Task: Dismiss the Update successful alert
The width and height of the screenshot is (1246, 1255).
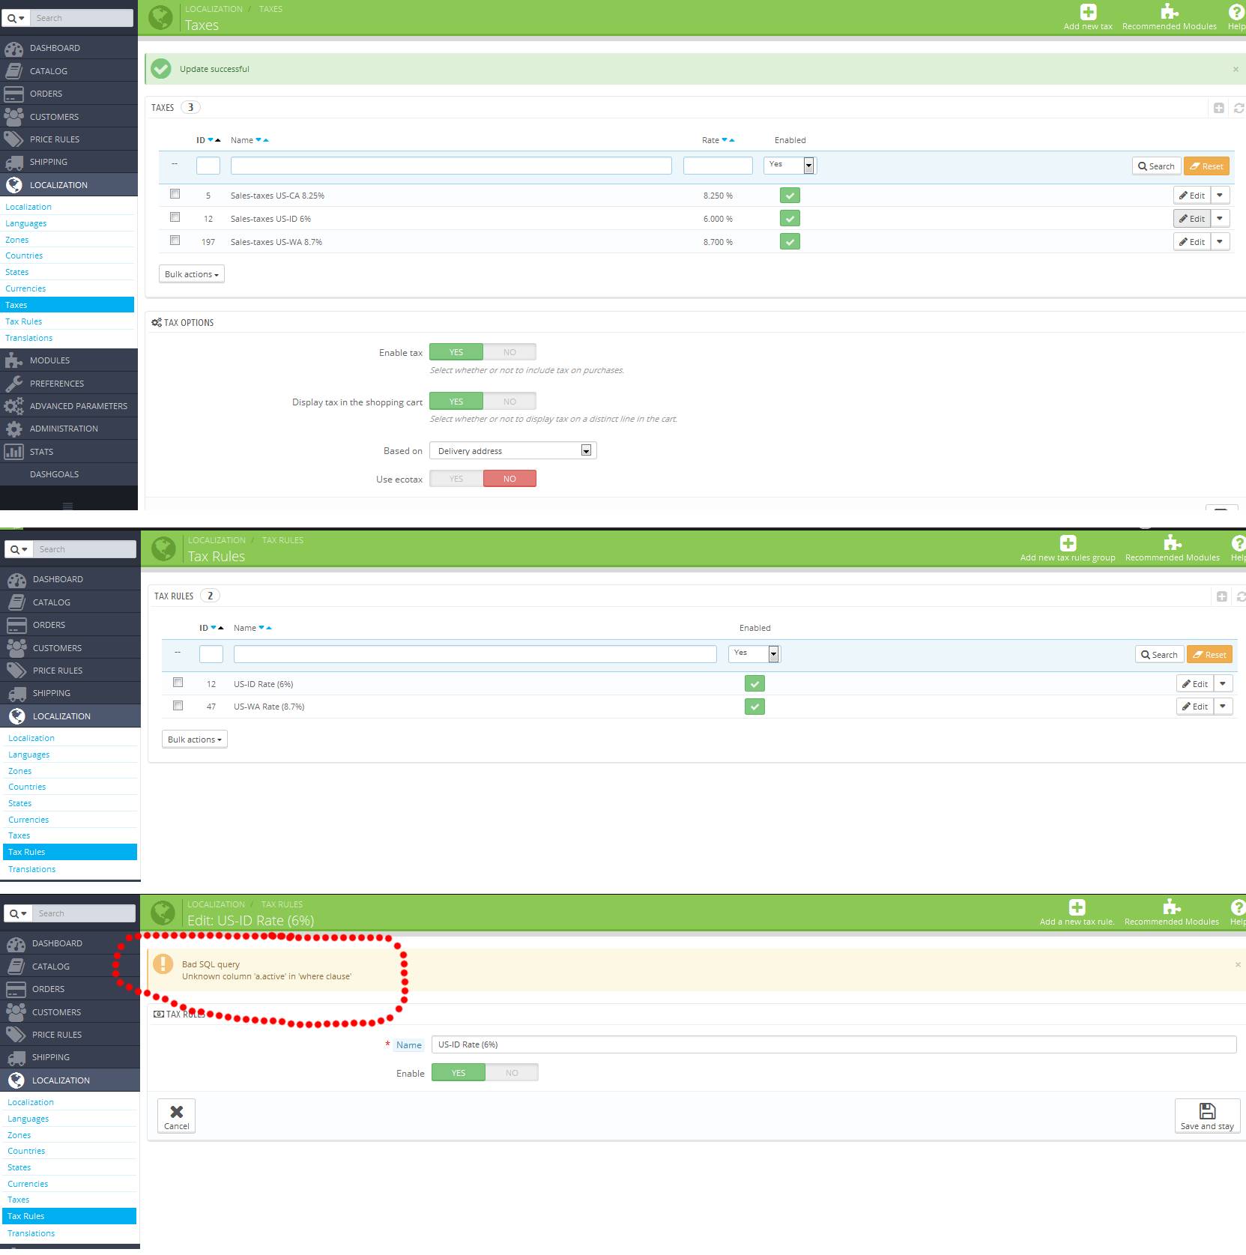Action: 1236,69
